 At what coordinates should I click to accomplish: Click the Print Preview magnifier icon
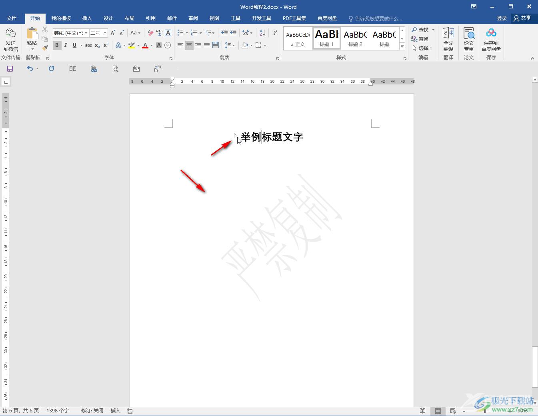click(115, 69)
